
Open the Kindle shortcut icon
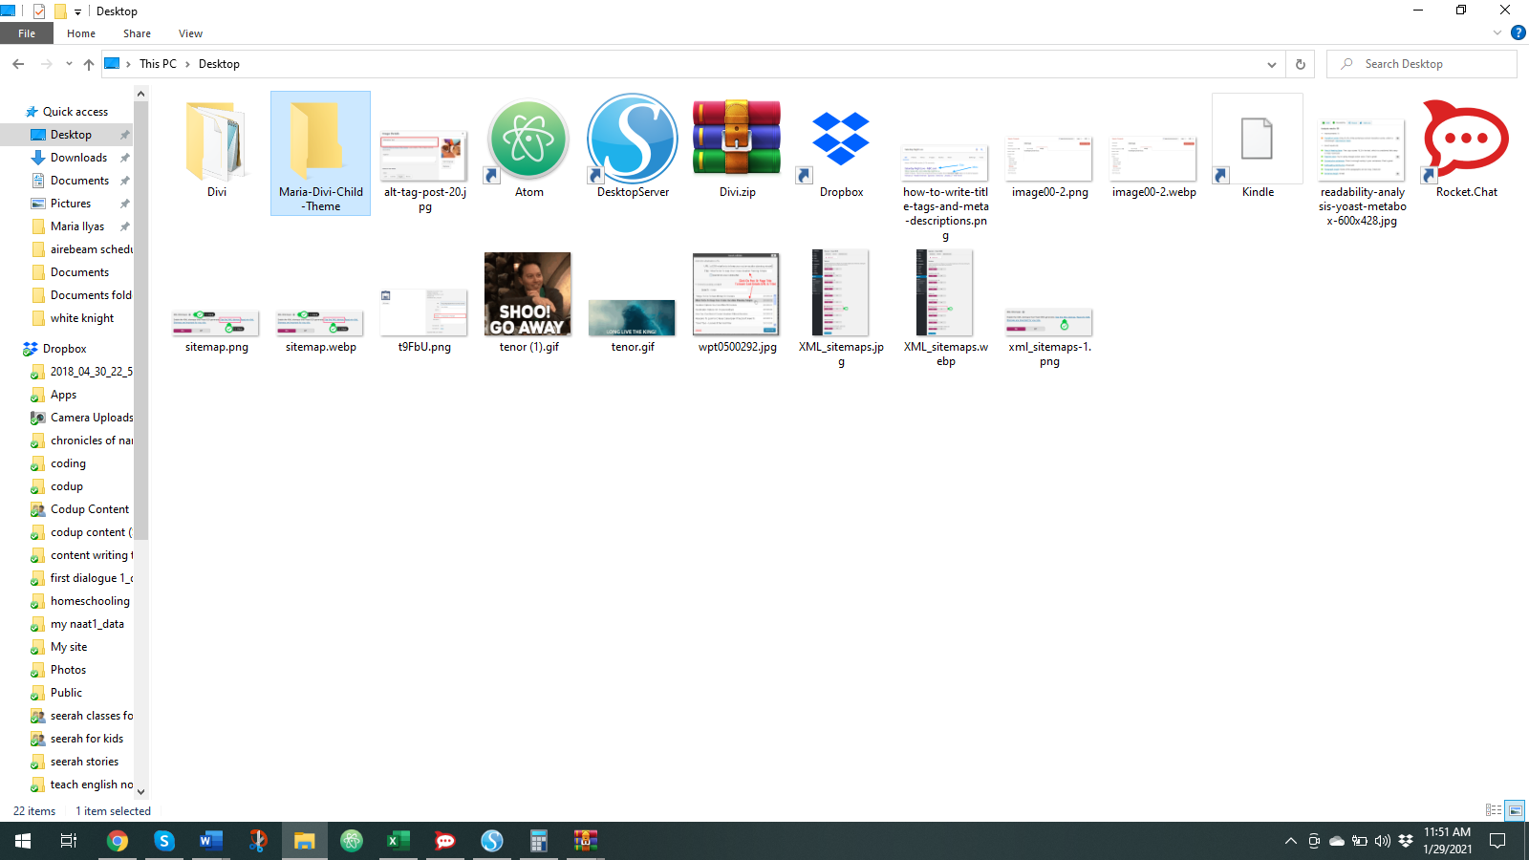[x=1258, y=140]
